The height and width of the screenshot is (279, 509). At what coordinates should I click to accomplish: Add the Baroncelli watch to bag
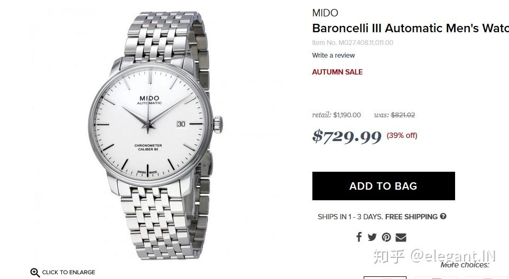(x=383, y=186)
